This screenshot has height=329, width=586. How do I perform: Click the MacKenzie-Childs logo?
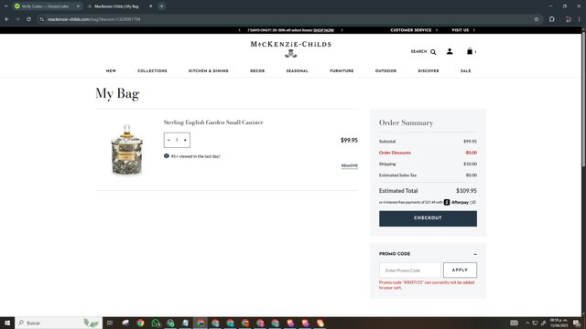pos(291,48)
